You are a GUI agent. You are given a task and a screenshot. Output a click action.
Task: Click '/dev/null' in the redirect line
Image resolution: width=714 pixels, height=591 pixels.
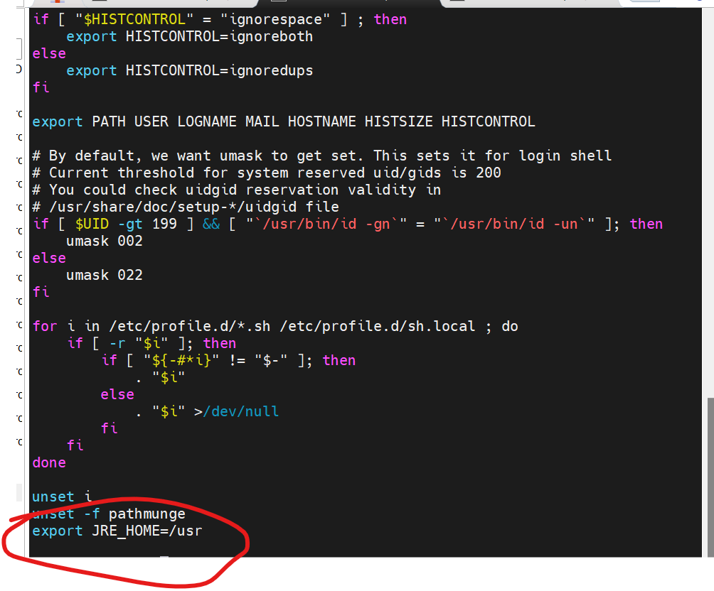pyautogui.click(x=240, y=411)
